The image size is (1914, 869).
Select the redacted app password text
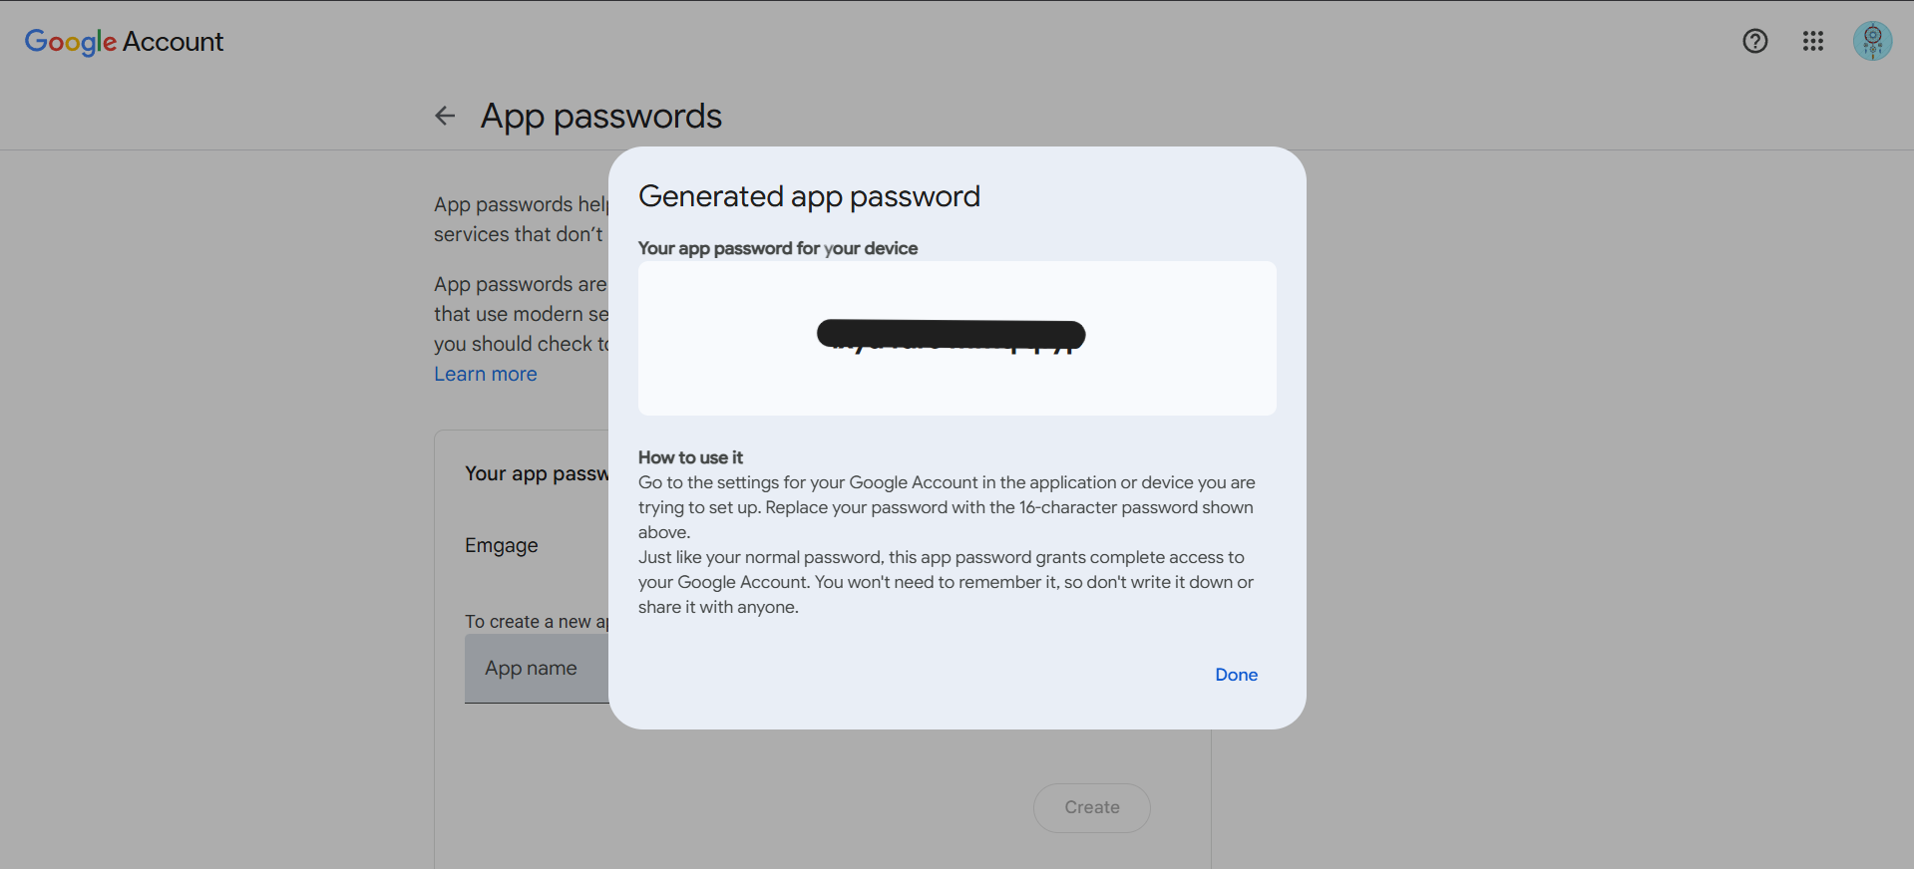(x=950, y=334)
